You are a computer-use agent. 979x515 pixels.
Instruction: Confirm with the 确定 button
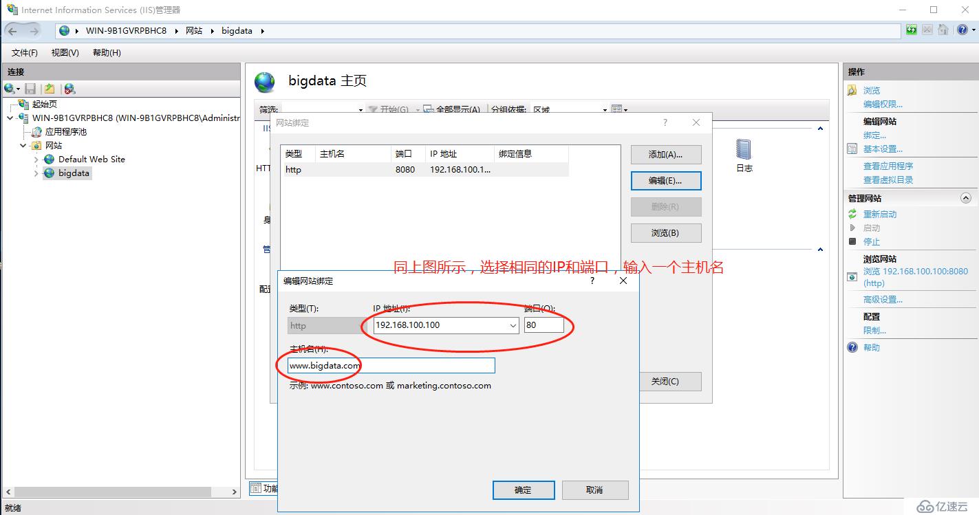tap(524, 490)
